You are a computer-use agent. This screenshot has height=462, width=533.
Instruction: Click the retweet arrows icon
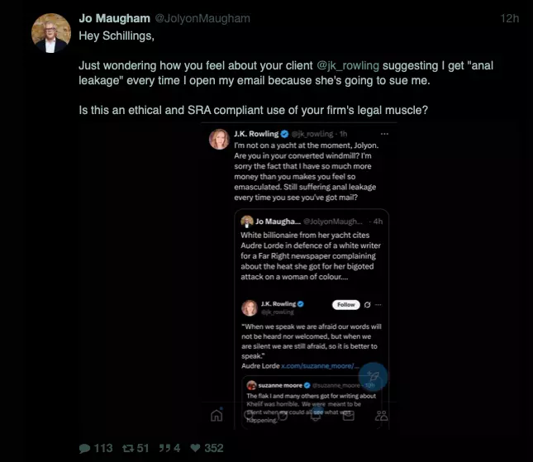(x=128, y=449)
